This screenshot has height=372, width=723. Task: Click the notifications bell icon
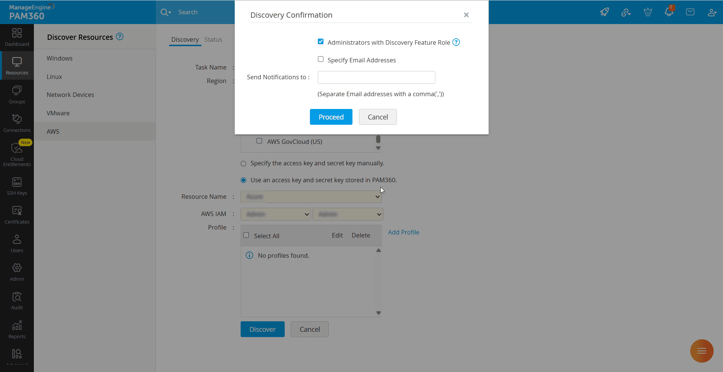click(x=669, y=12)
